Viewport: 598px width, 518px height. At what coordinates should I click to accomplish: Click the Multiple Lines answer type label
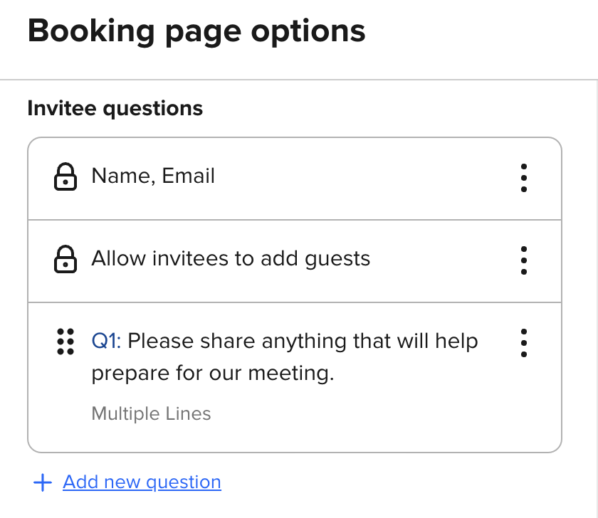coord(151,413)
